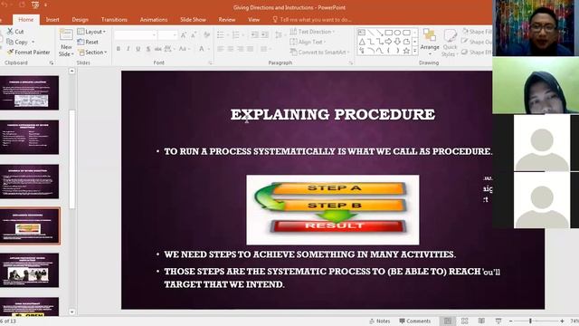Click the zoom out minus icon
This screenshot has height=326, width=579.
[x=510, y=321]
